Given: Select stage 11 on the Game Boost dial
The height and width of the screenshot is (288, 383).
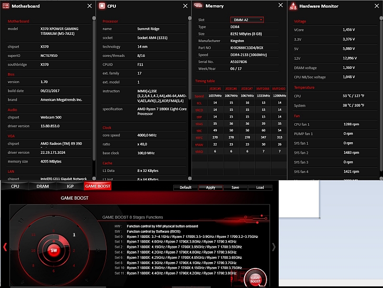Looking at the screenshot, I should click(33, 235).
